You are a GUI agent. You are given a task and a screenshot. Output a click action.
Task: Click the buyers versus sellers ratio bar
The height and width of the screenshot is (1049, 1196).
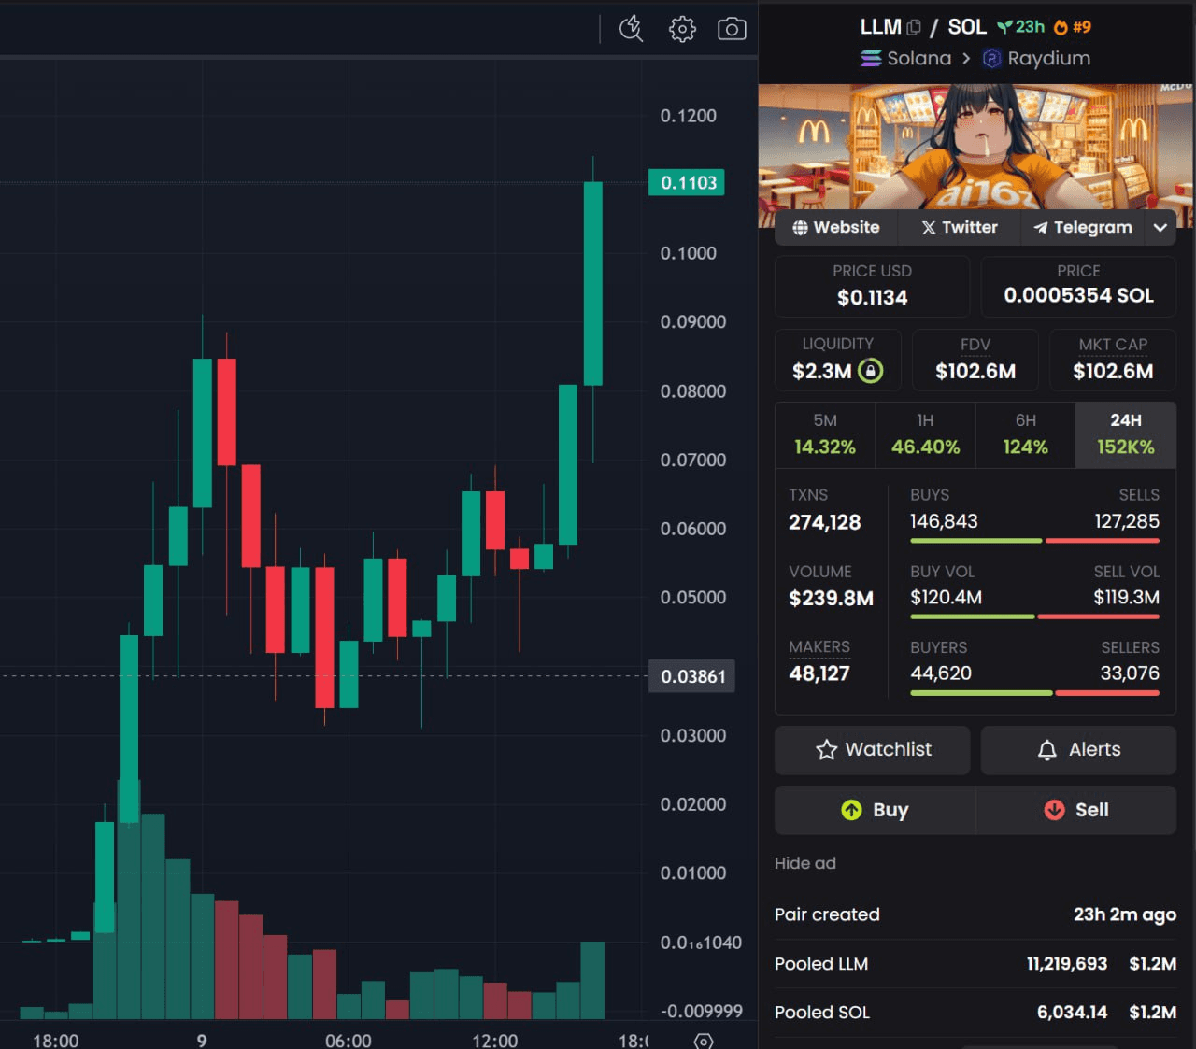tap(1034, 693)
